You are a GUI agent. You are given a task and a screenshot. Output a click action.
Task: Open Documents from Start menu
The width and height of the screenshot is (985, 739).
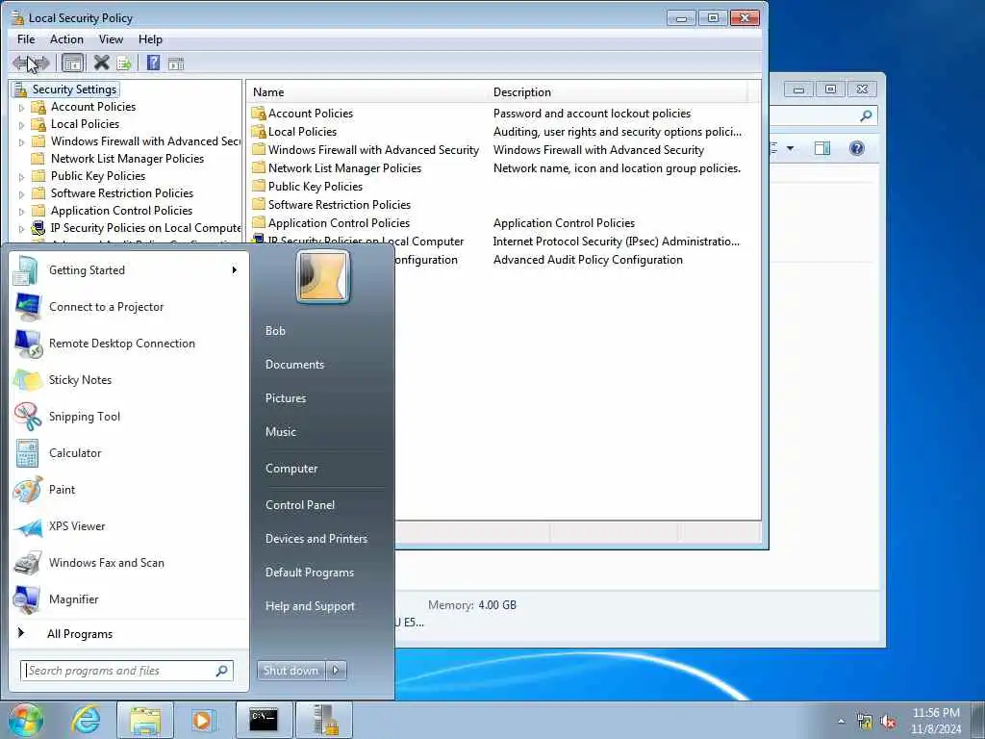point(294,365)
